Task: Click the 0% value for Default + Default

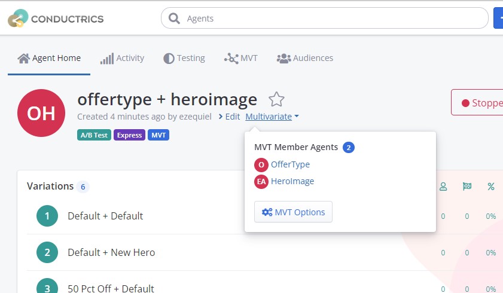Action: pos(491,216)
